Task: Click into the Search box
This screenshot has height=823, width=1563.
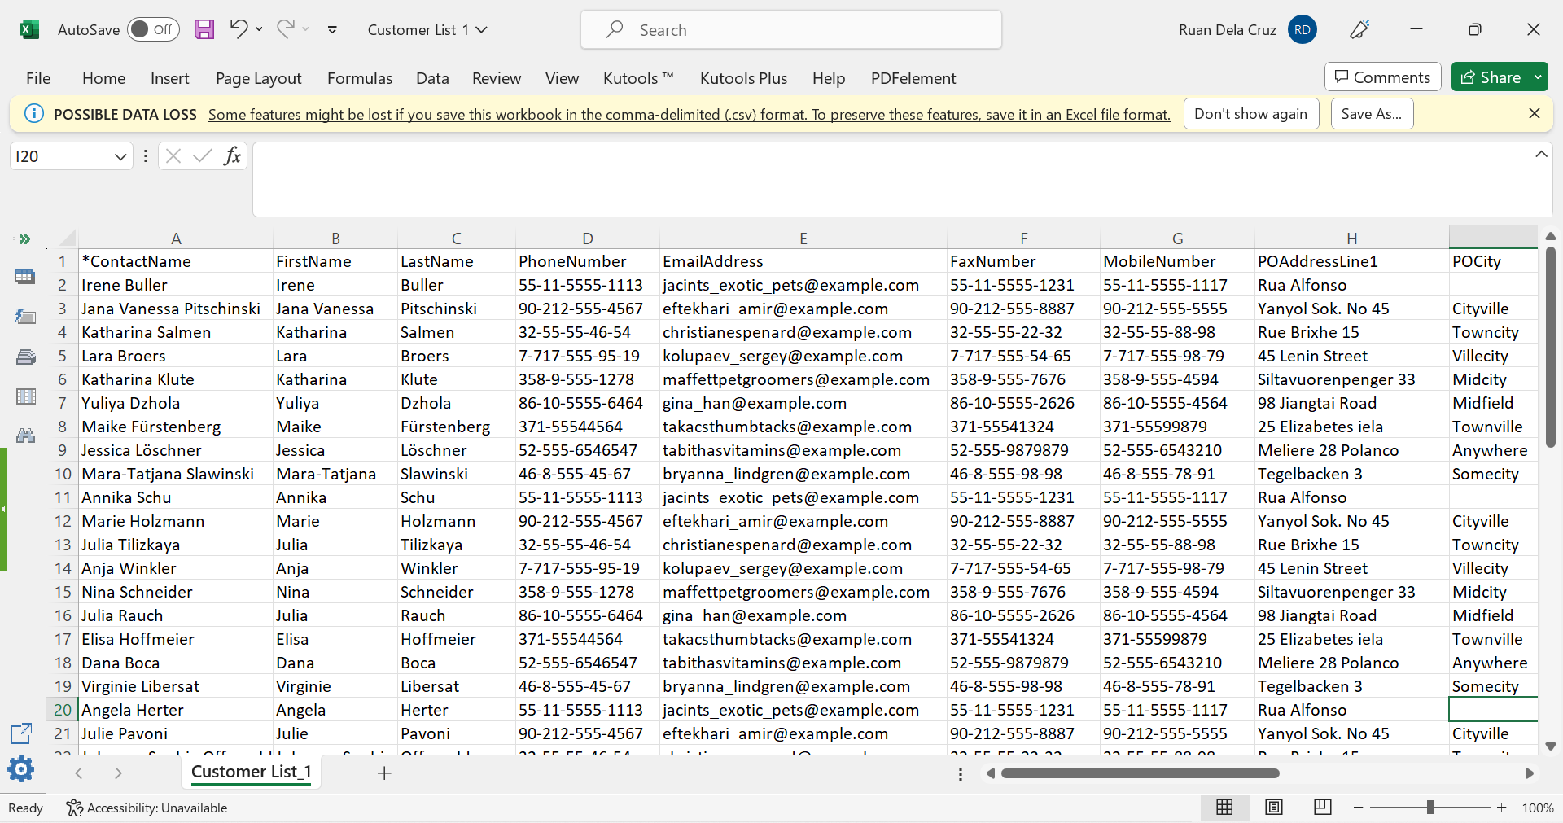Action: [790, 30]
